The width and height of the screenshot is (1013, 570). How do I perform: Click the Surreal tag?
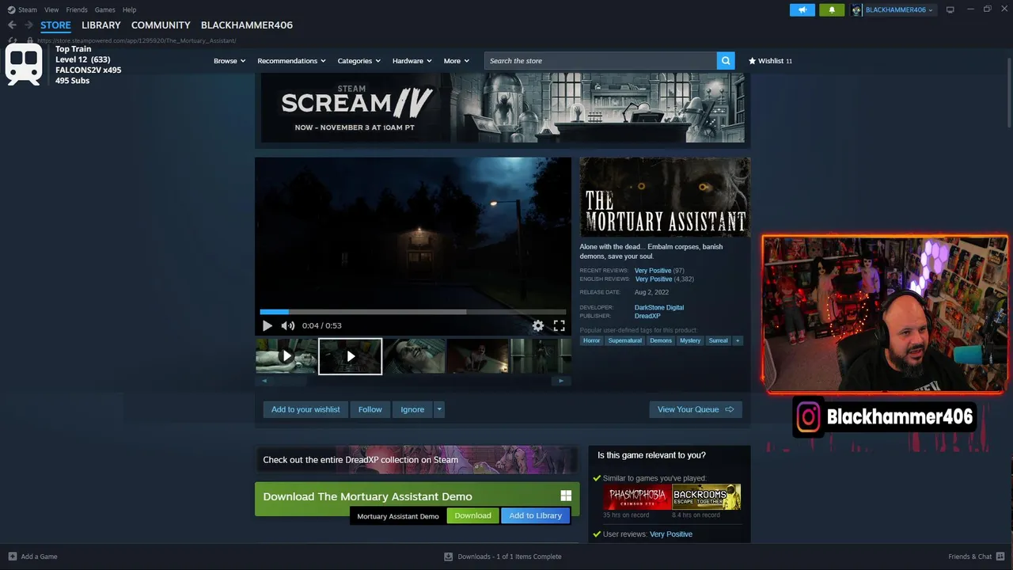718,340
